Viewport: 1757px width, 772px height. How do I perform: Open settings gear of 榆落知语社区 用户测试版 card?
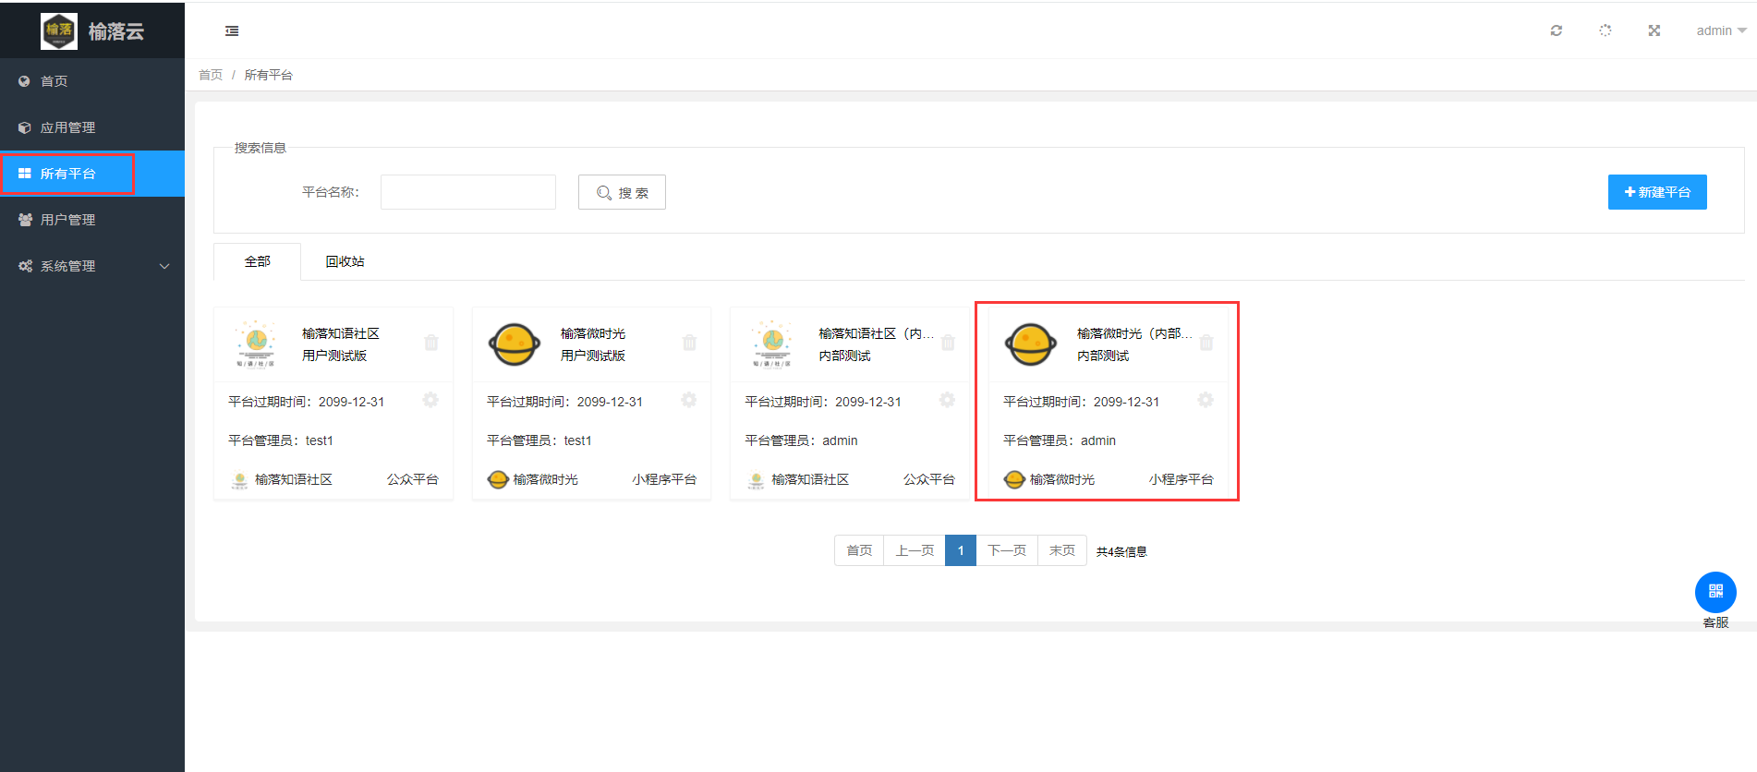click(x=430, y=400)
